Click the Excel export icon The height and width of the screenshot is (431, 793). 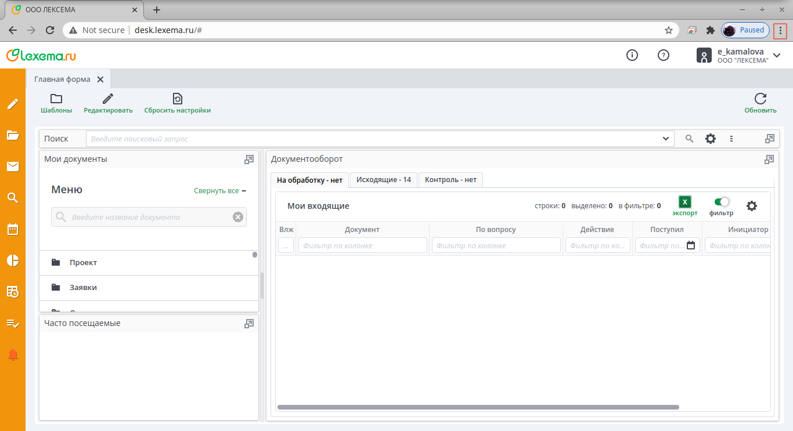point(685,202)
